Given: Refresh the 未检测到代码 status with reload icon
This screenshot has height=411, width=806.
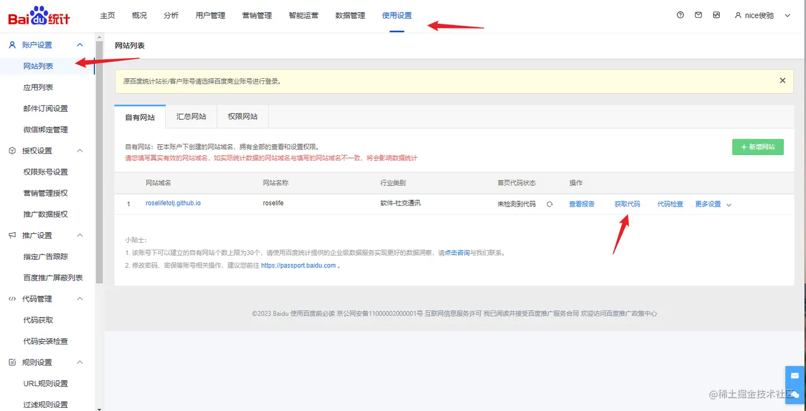Looking at the screenshot, I should coord(550,204).
